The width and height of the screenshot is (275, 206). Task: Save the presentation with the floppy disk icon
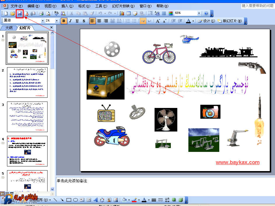coord(20,13)
